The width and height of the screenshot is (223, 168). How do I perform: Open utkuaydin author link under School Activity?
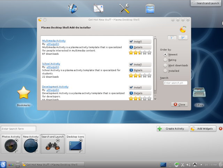[53, 67]
